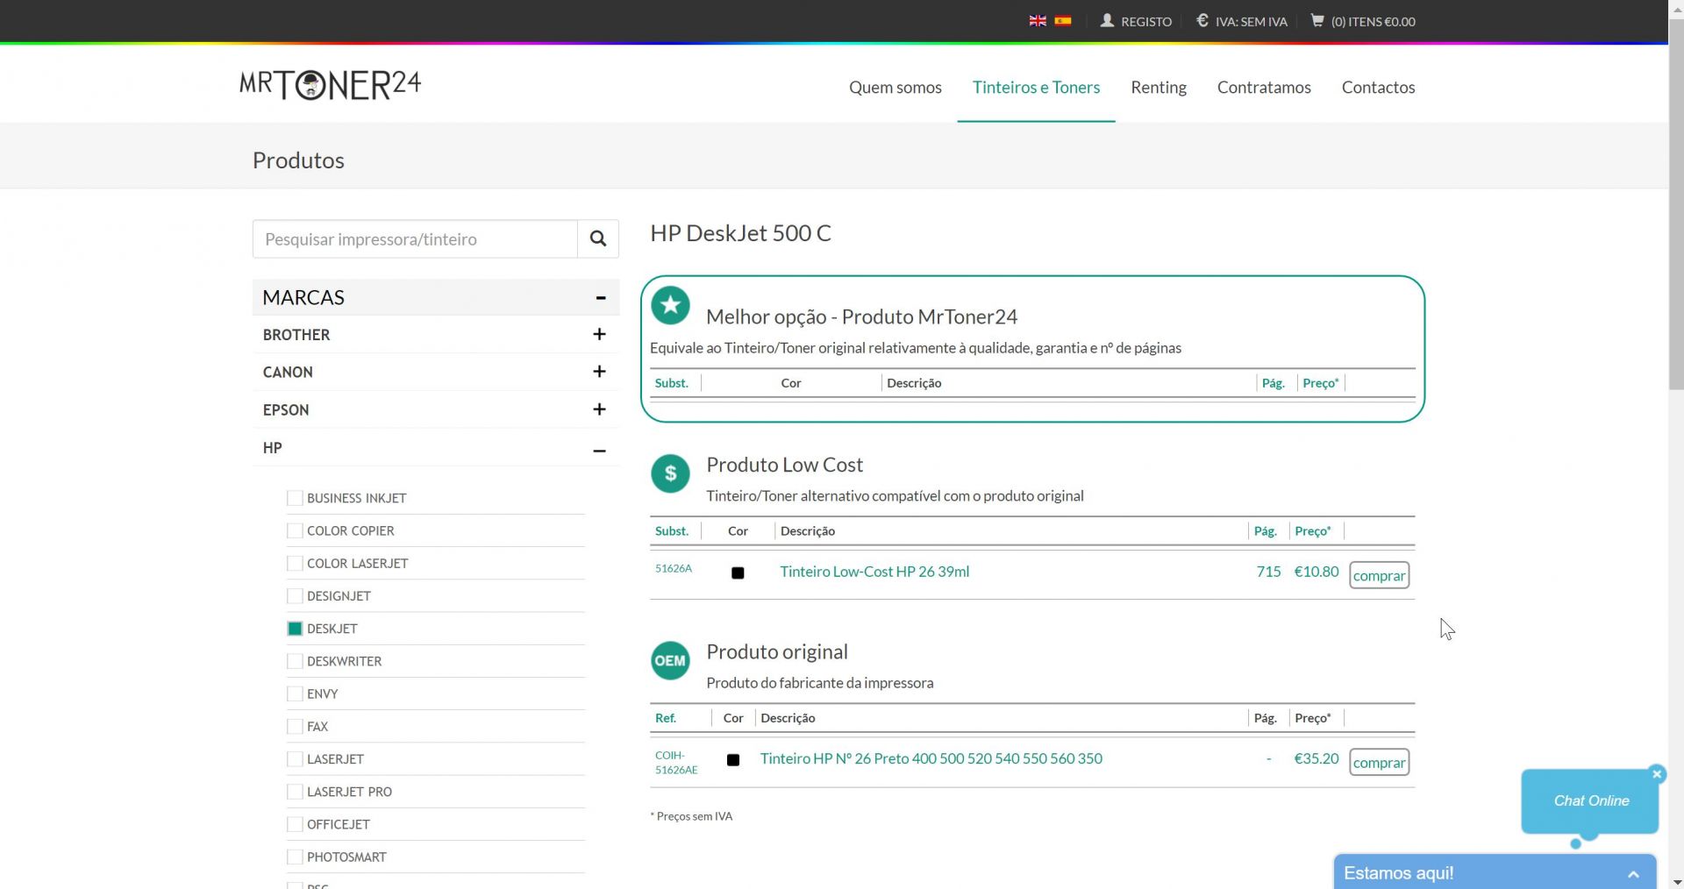Click the dollar sign Low Cost icon
This screenshot has height=889, width=1684.
point(670,473)
